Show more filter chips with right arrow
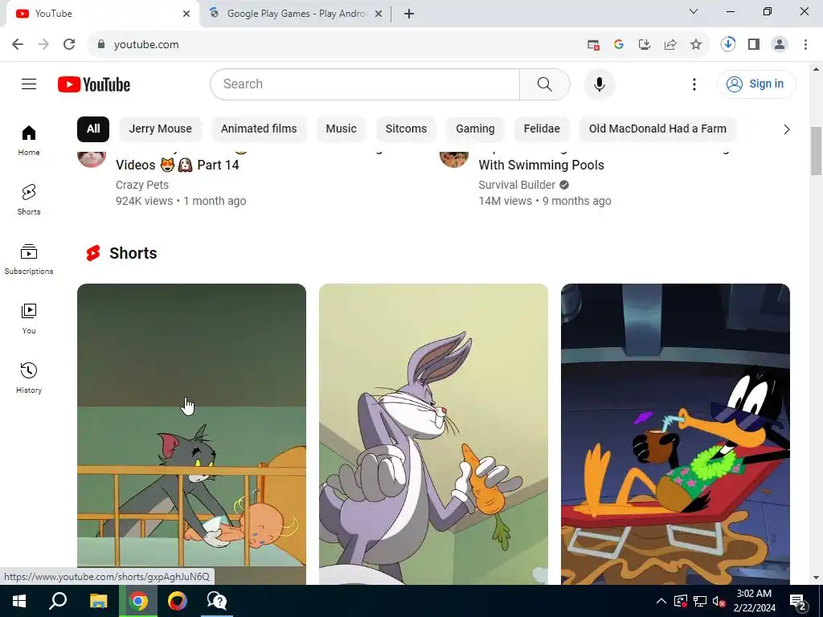This screenshot has height=617, width=823. point(786,129)
